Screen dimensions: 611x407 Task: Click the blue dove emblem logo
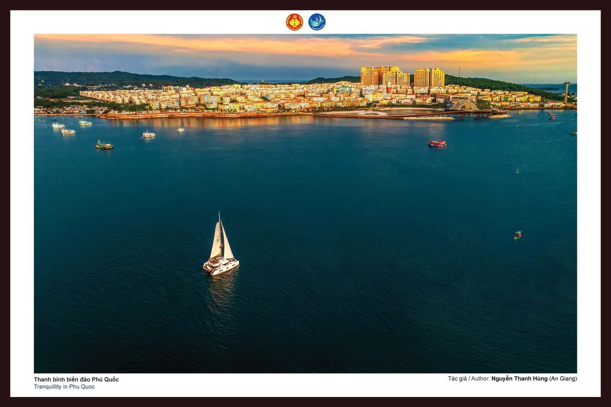317,22
